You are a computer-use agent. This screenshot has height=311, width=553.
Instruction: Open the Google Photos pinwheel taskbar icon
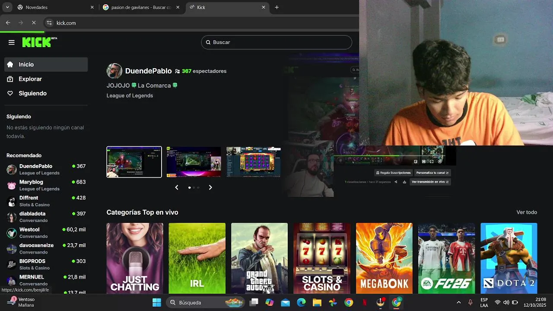[x=333, y=302]
